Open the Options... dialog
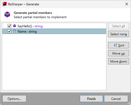This screenshot has height=105, width=131. click(14, 99)
